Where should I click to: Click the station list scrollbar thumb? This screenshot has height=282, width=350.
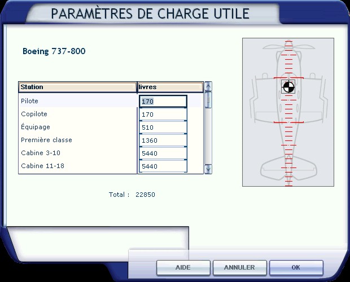(x=208, y=100)
